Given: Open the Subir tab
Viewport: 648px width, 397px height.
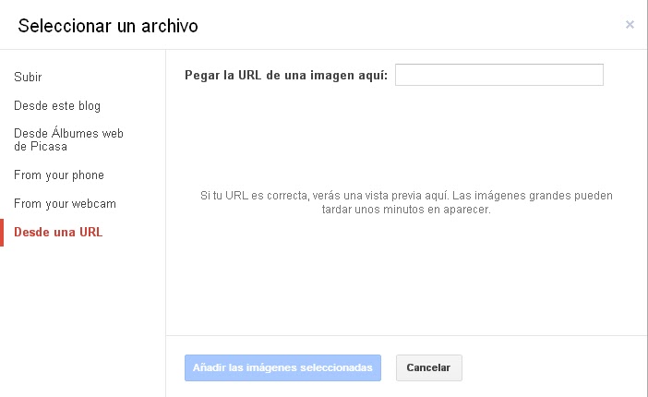Looking at the screenshot, I should point(28,77).
